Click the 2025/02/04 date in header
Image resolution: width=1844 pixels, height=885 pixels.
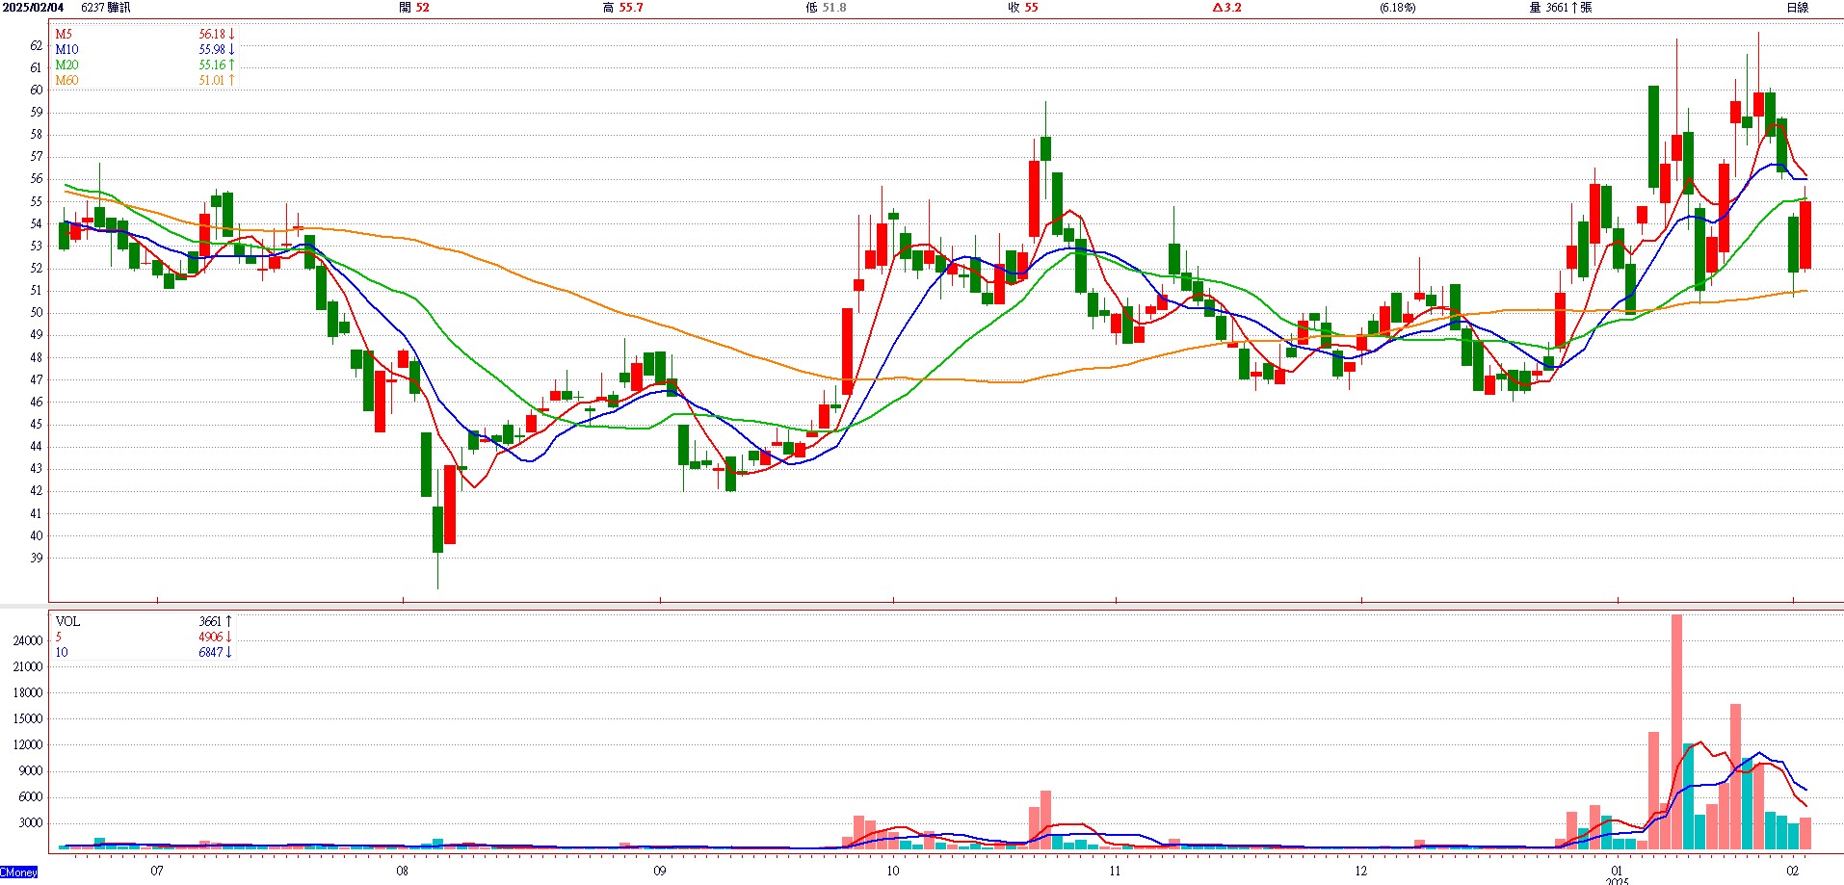click(x=33, y=8)
